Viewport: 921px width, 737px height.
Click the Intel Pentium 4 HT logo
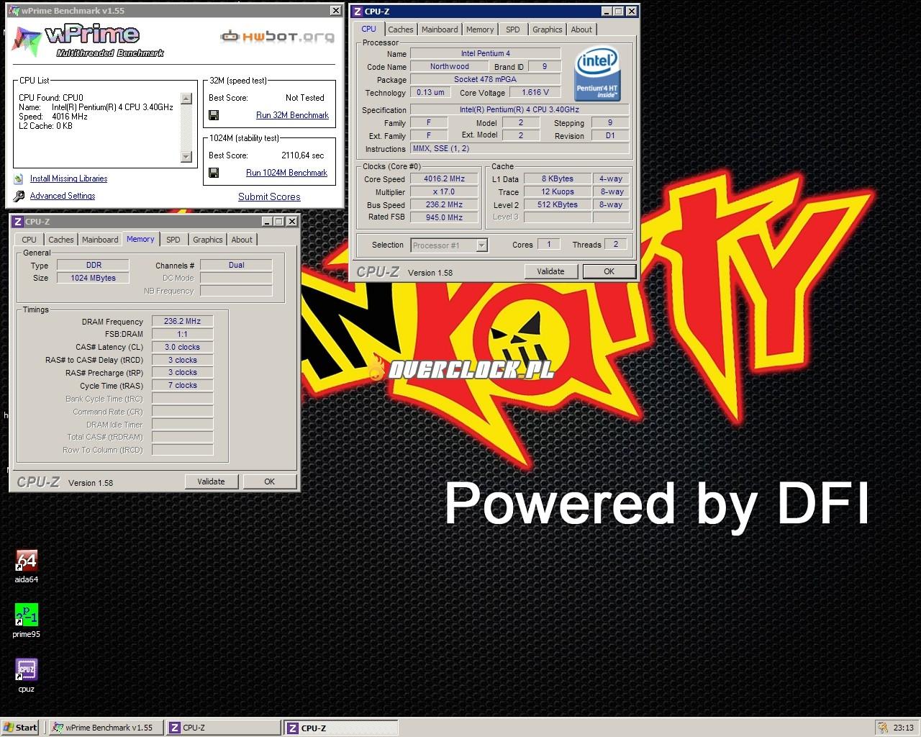(596, 75)
